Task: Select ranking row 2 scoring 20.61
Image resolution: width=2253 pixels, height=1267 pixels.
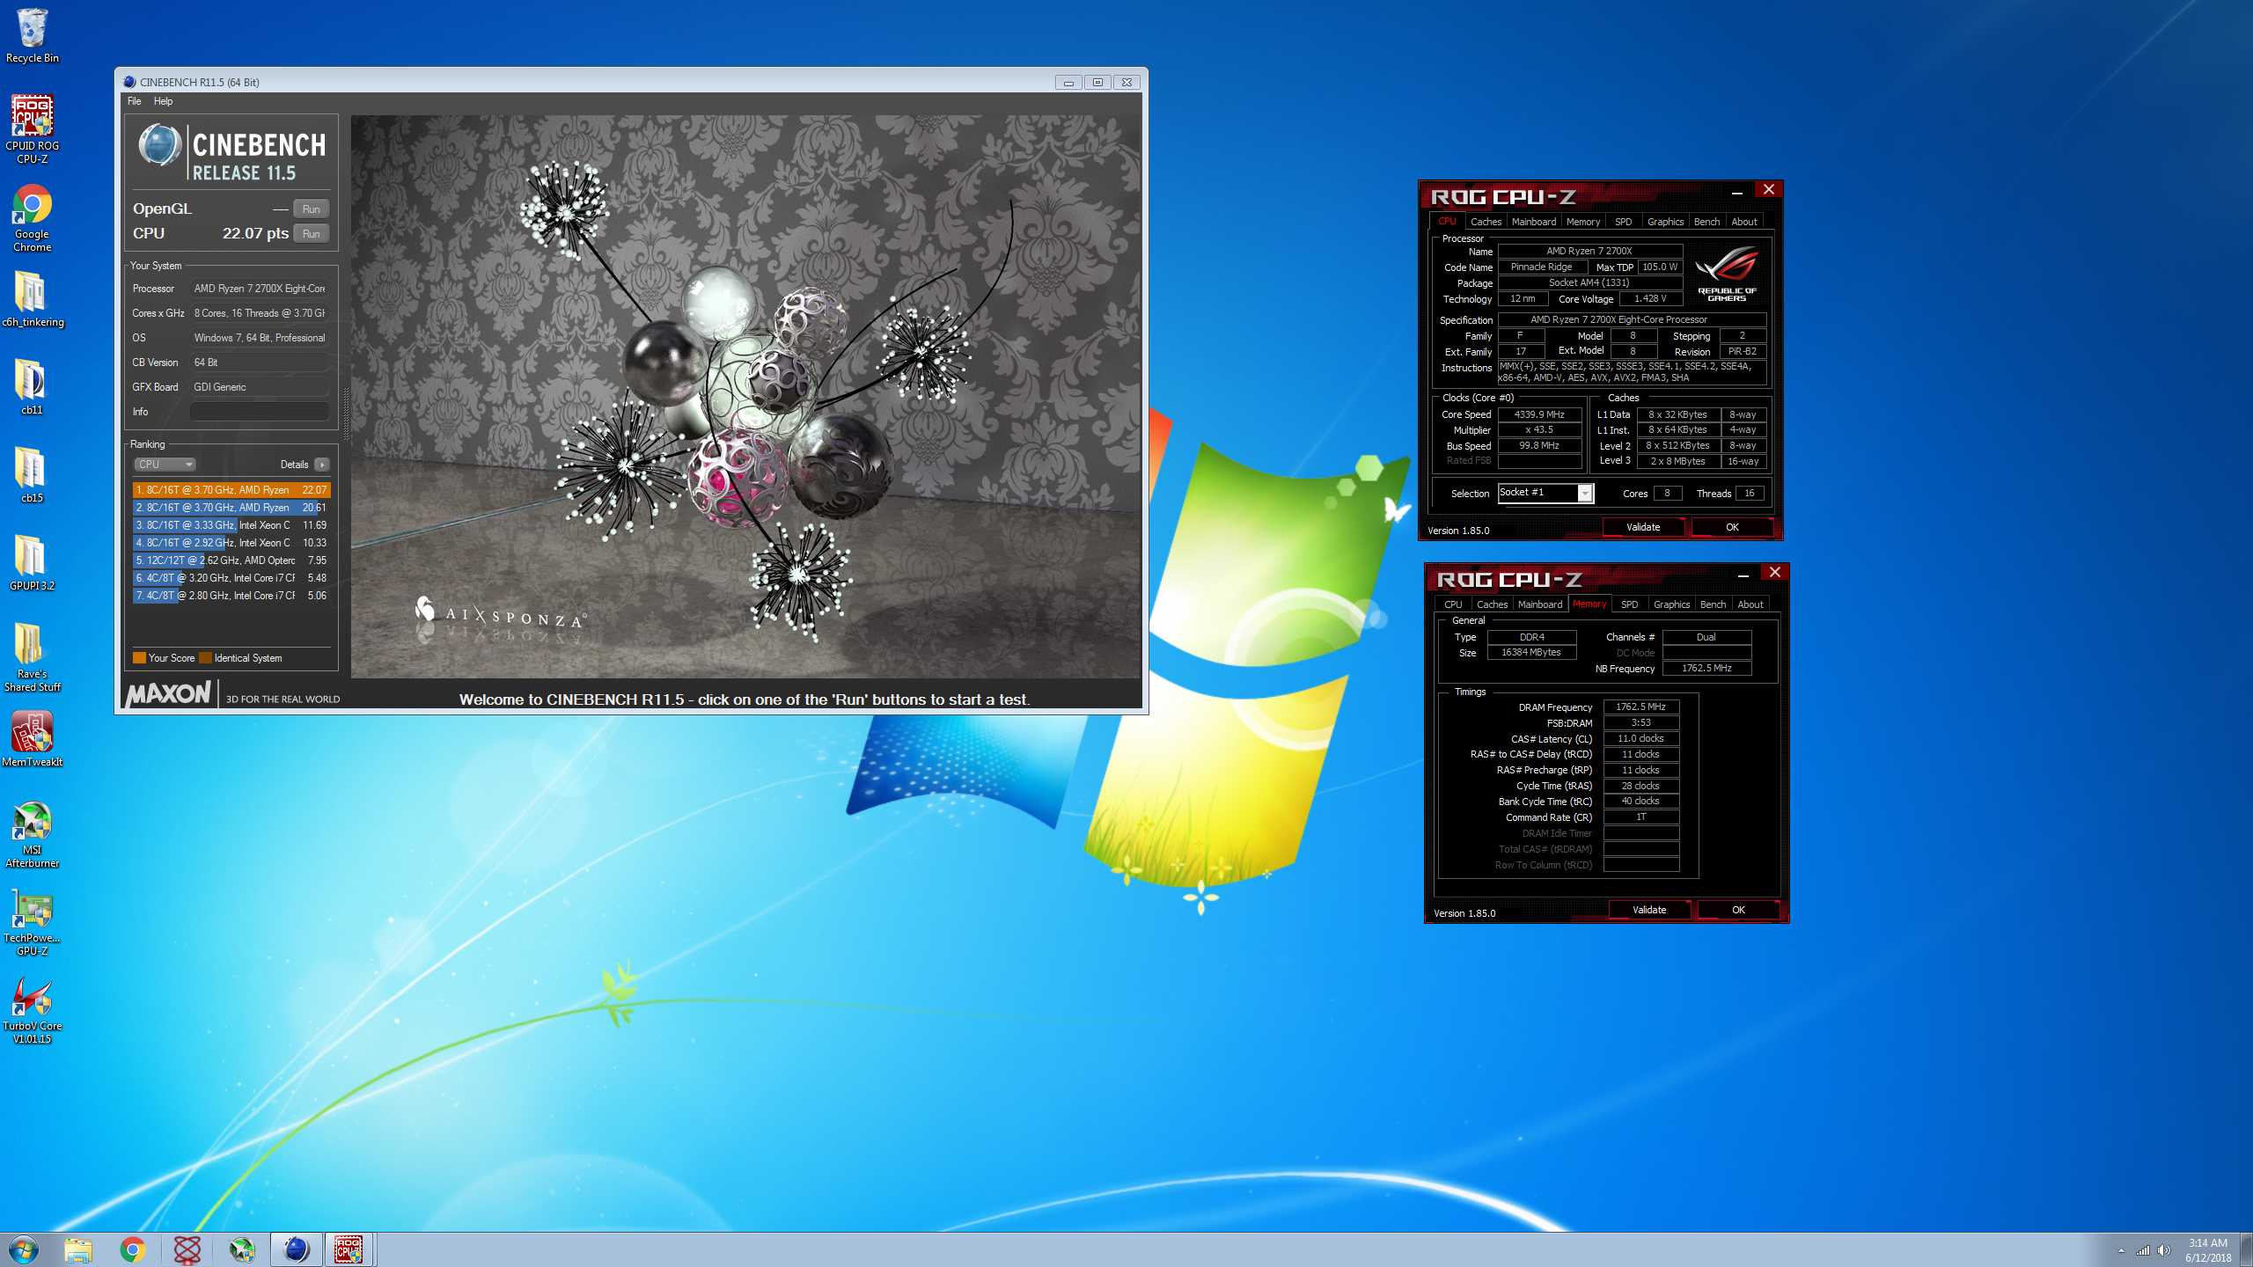Action: tap(231, 508)
